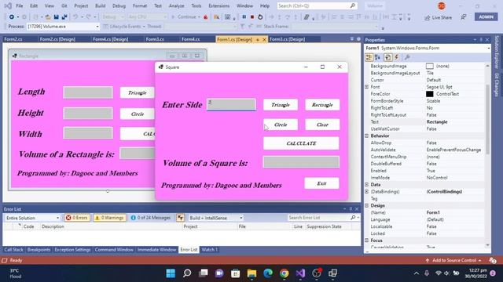
Task: Open the Call Stack tab
Action: point(14,250)
